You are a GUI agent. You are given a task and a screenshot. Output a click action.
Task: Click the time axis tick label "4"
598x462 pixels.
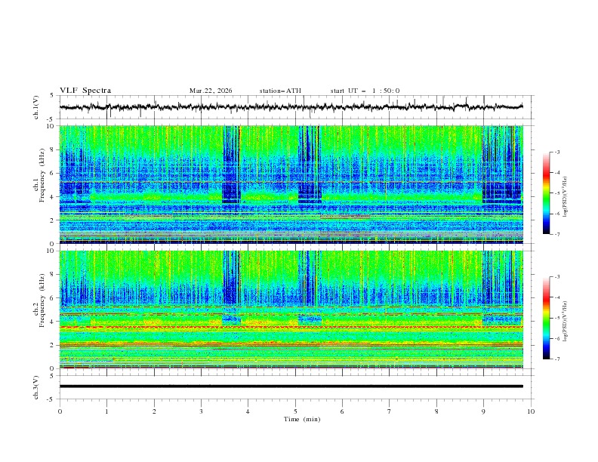click(x=248, y=411)
